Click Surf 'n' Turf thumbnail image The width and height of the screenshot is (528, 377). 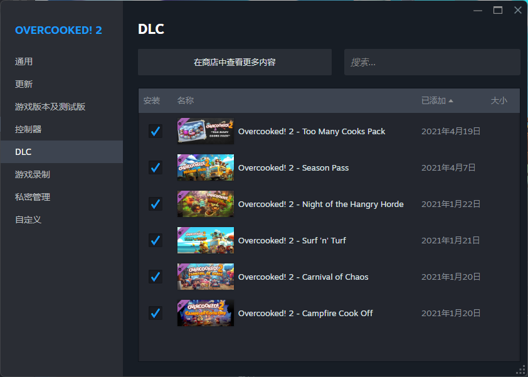206,240
